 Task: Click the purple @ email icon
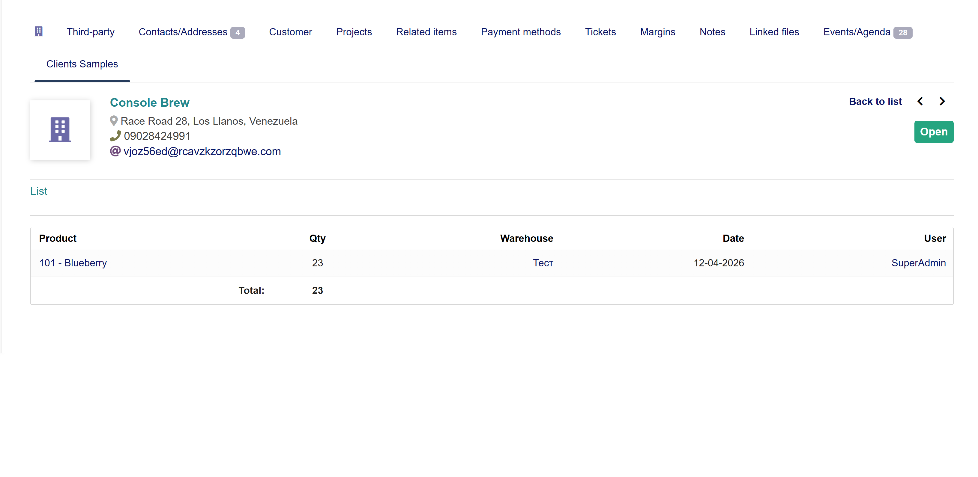point(115,151)
